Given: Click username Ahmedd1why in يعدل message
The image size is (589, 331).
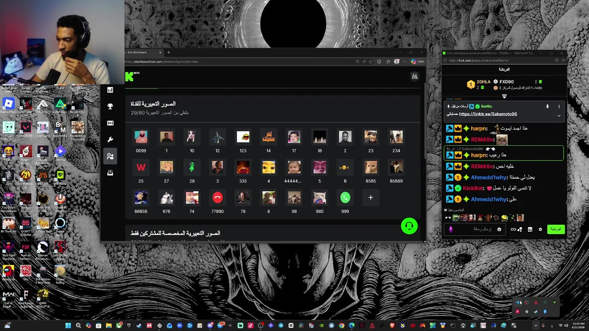Looking at the screenshot, I should 489,177.
